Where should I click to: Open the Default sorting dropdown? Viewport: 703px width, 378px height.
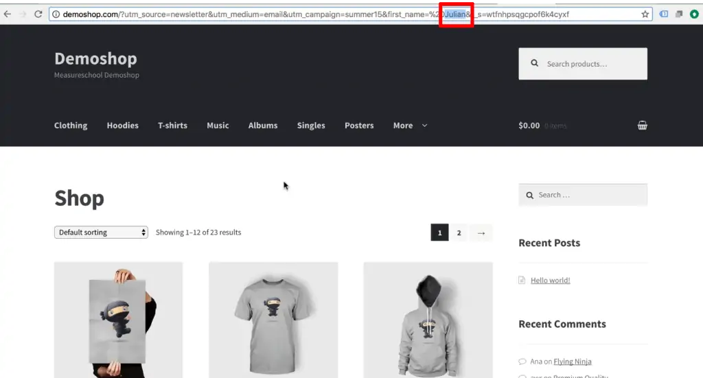point(101,232)
